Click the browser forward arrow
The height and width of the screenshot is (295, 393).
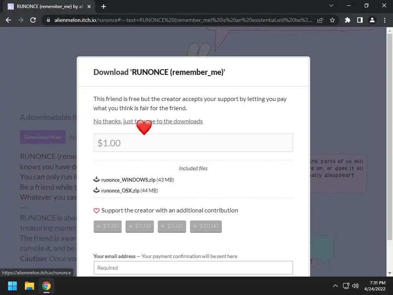[21, 20]
